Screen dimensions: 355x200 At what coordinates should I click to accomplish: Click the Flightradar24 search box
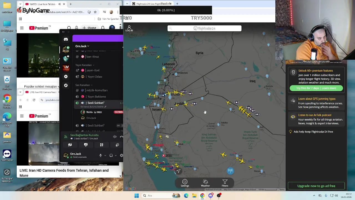(204, 28)
